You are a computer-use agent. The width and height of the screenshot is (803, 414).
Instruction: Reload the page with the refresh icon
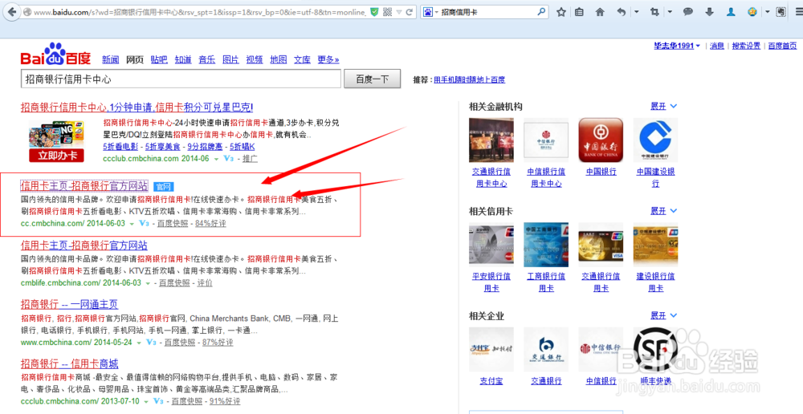(410, 12)
